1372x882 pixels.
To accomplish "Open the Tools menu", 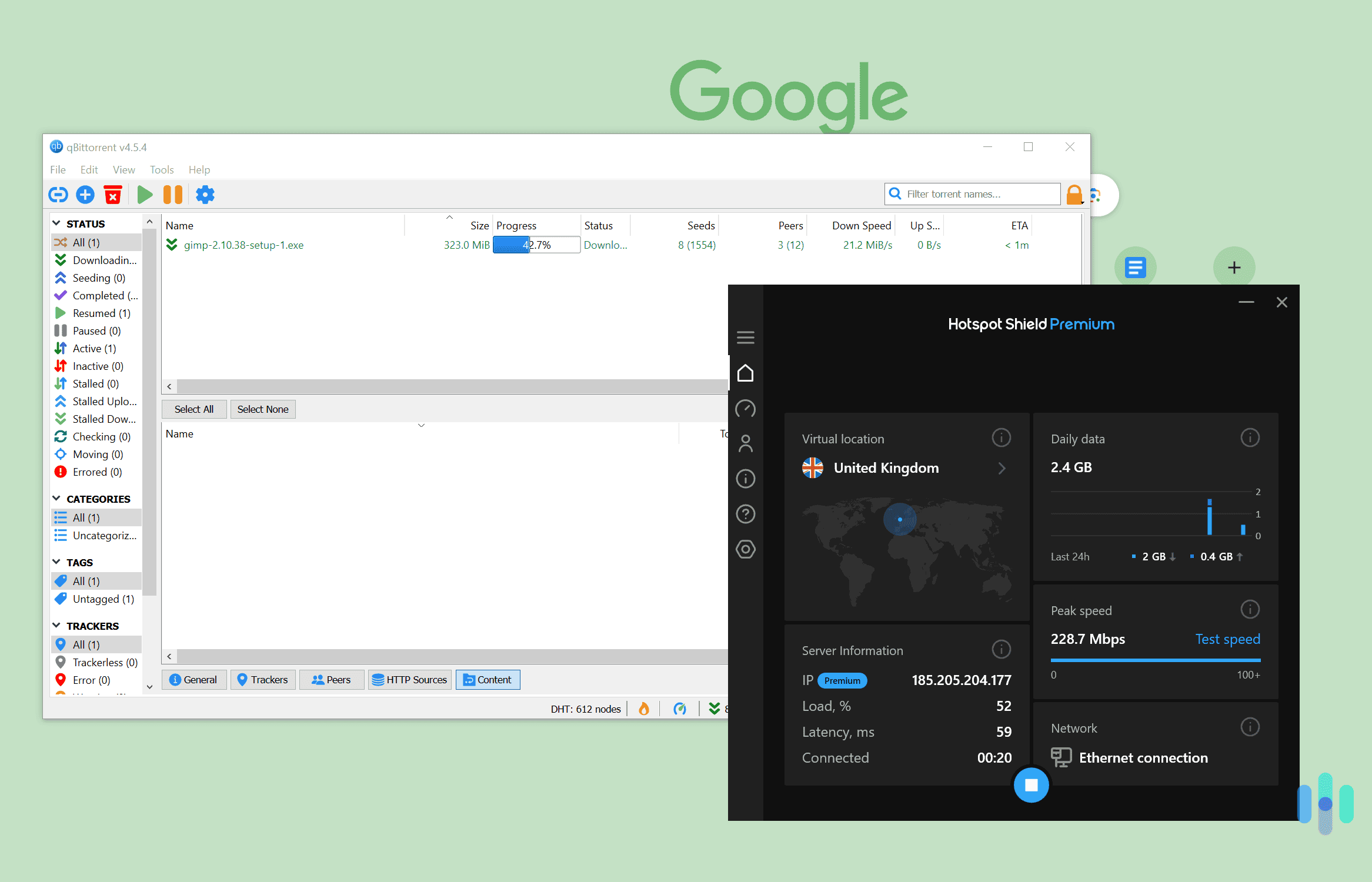I will [x=161, y=169].
